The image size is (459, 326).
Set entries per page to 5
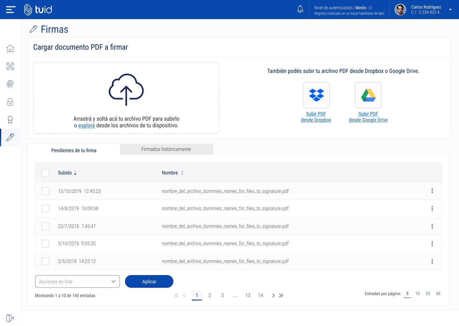(x=407, y=294)
